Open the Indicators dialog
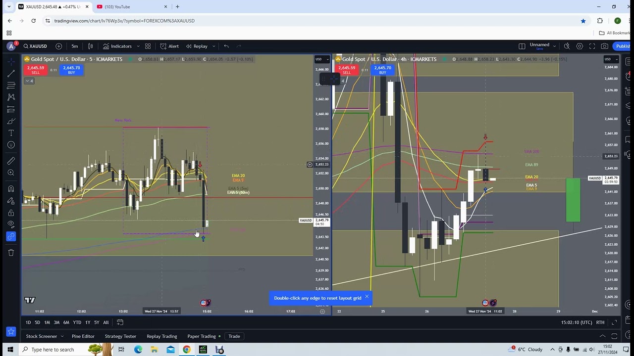Viewport: 634px width, 356px height. pyautogui.click(x=117, y=46)
